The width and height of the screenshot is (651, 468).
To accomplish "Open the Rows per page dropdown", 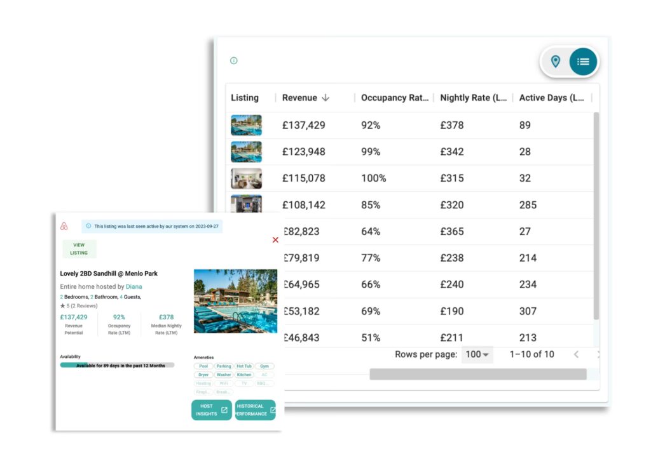I will 476,354.
